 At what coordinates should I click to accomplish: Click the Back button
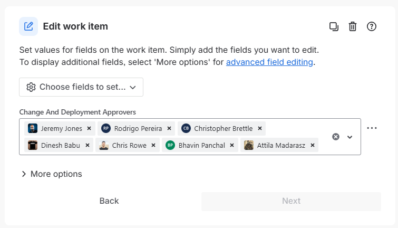(109, 201)
